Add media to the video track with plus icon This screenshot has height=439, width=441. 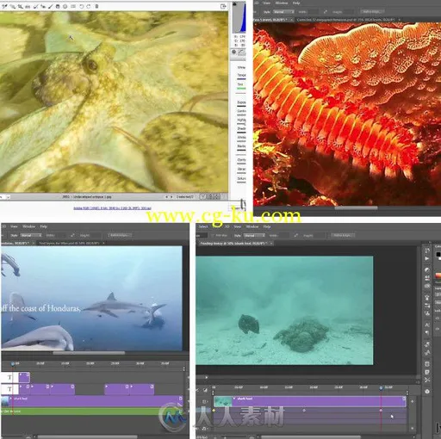(412, 402)
